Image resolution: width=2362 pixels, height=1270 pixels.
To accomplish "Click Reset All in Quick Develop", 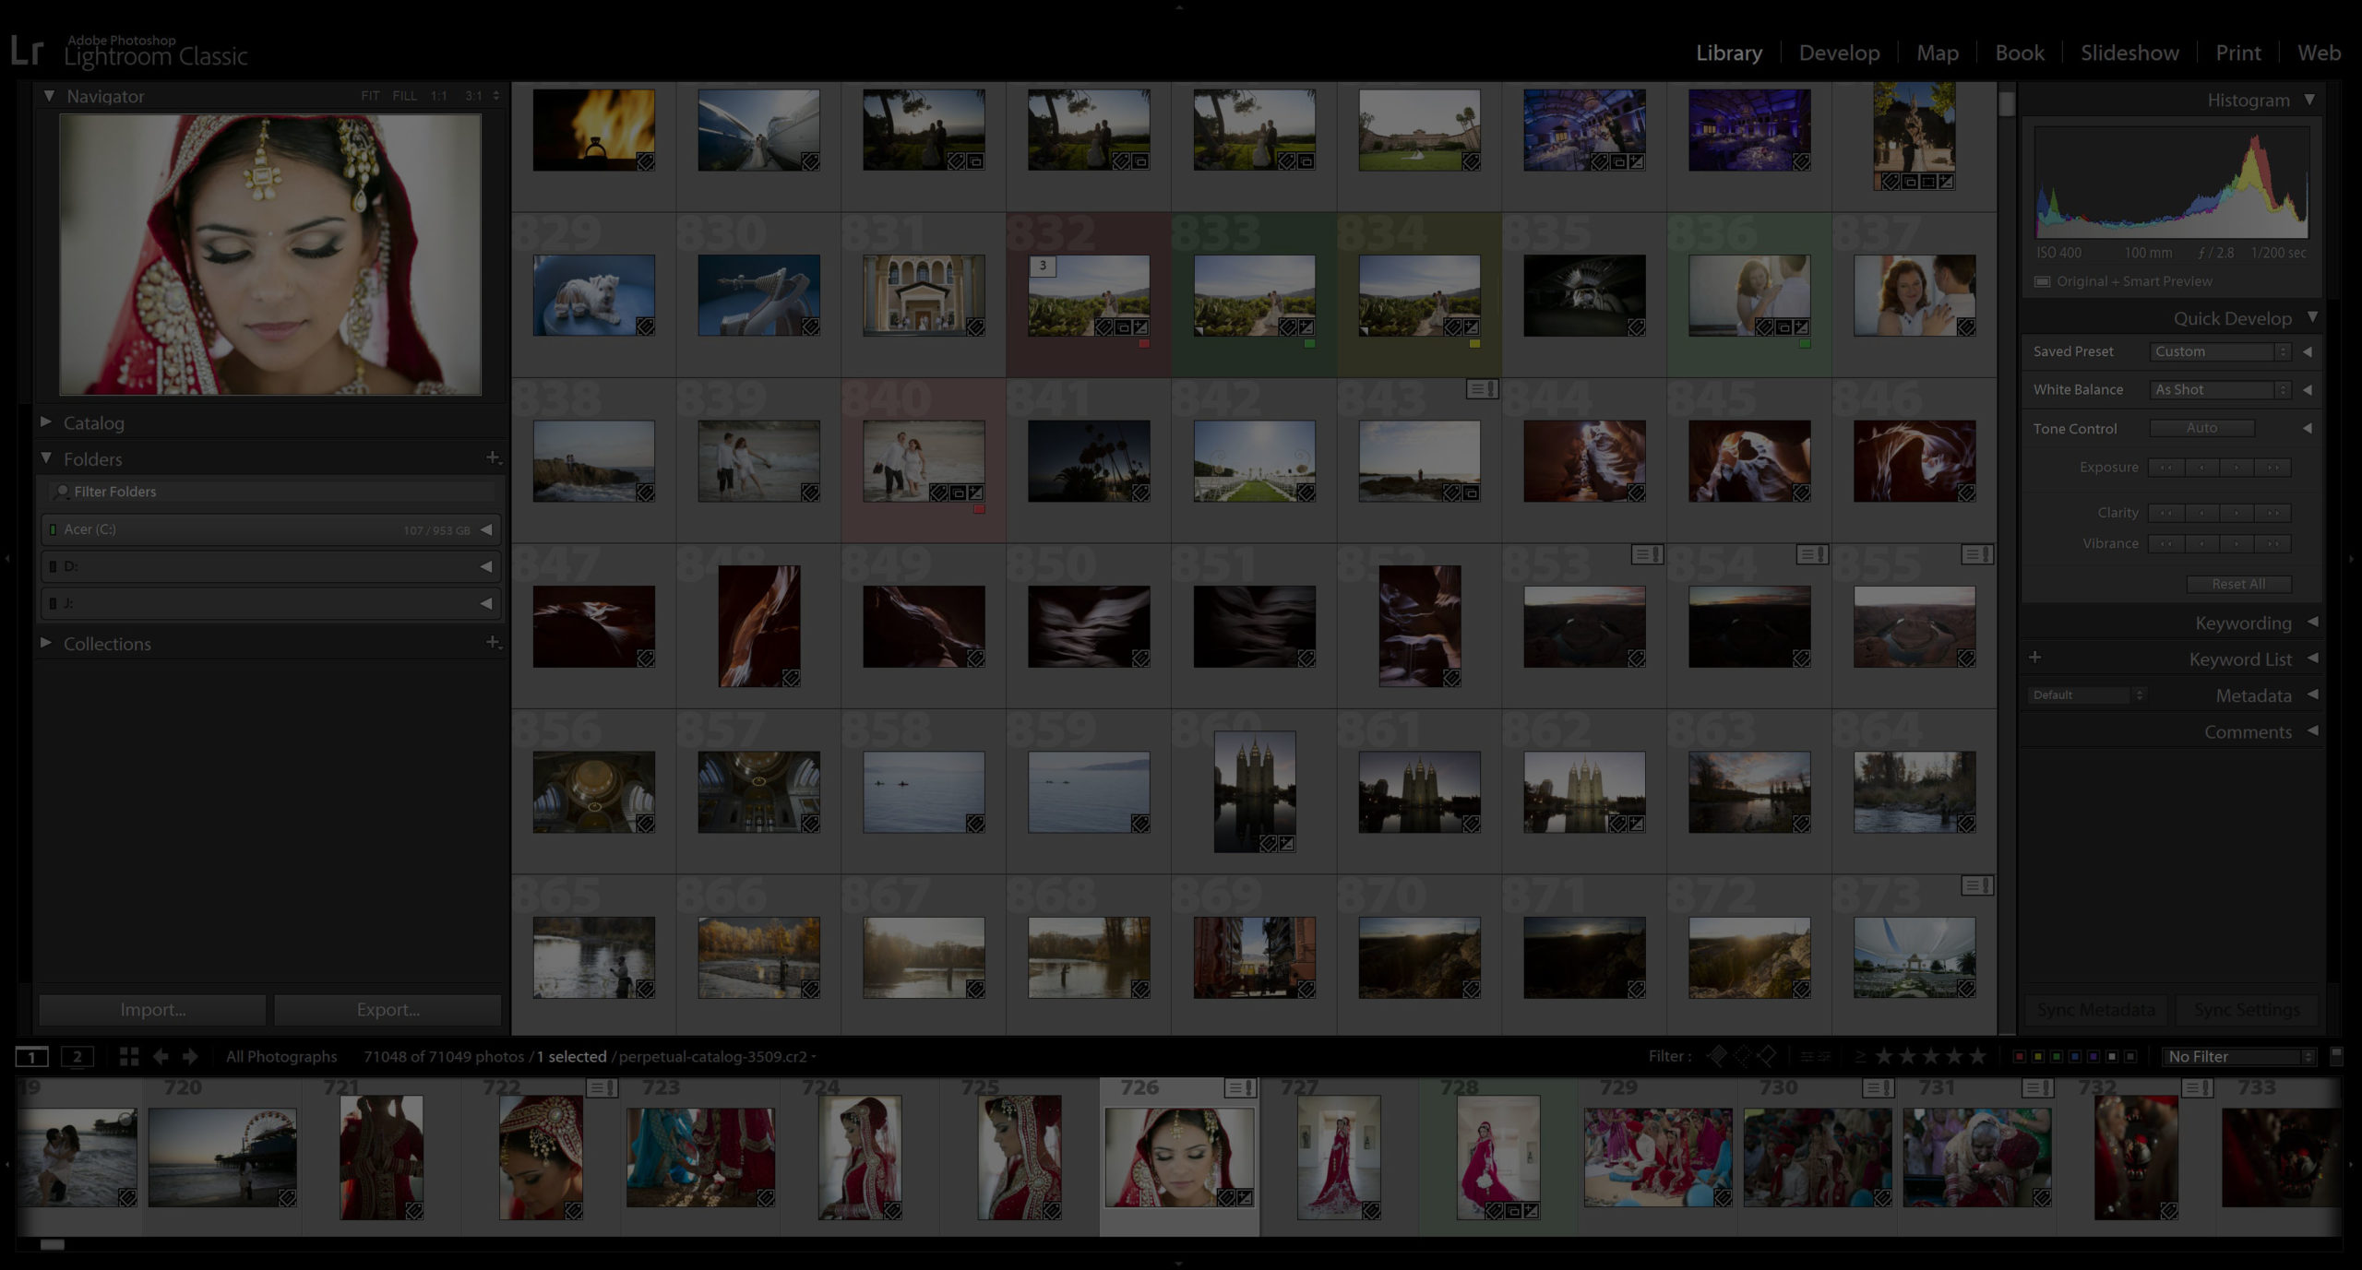I will [2238, 584].
